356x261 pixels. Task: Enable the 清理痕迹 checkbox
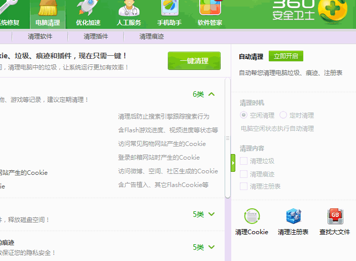click(244, 174)
